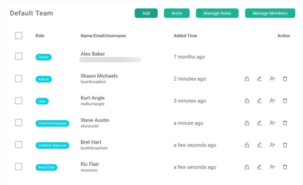Viewport: 303px width, 185px height.
Task: Check the box next to Alex Baker
Action: point(18,57)
